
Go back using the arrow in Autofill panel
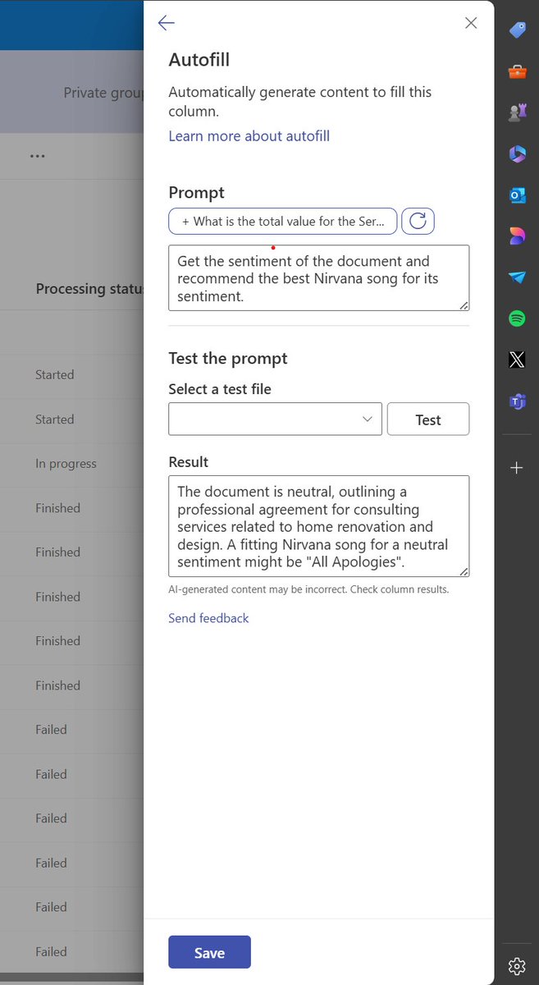(167, 23)
